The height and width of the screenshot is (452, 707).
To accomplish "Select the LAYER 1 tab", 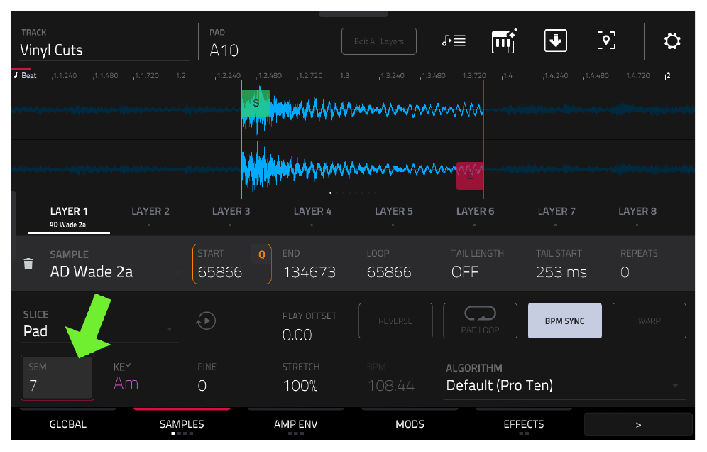I will 69,217.
